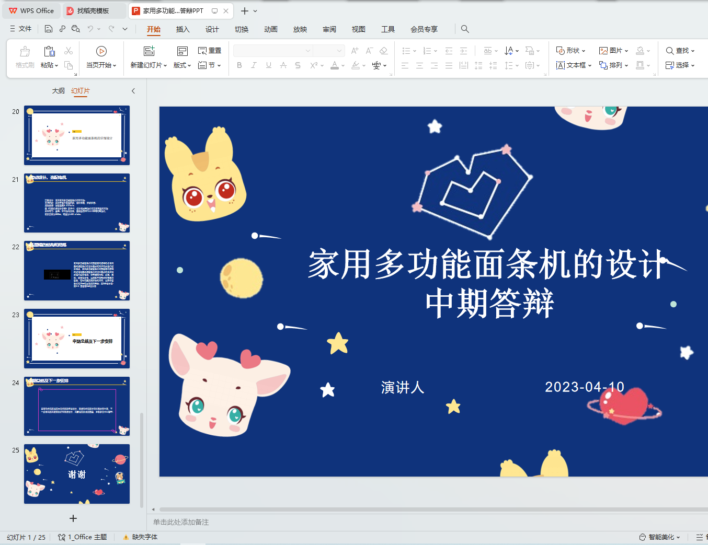Switch to the Outline (大纲) pane tab
The height and width of the screenshot is (545, 708).
click(x=59, y=91)
